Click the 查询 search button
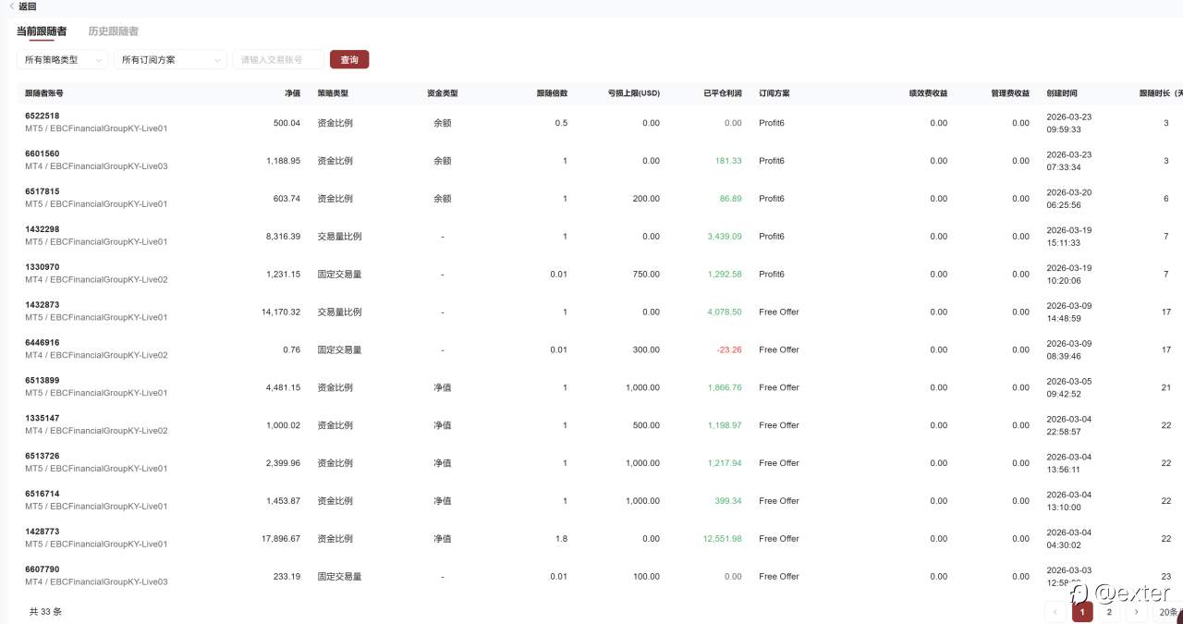The height and width of the screenshot is (624, 1183). click(349, 59)
